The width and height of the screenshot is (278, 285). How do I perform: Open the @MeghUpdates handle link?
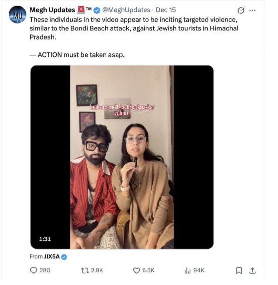(x=126, y=10)
